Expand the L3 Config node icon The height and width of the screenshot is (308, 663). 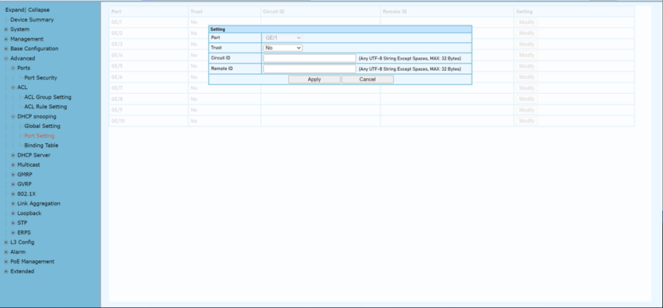coord(6,243)
